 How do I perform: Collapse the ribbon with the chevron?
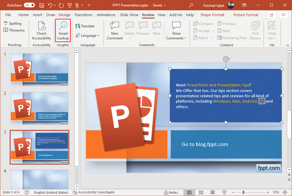(288, 45)
